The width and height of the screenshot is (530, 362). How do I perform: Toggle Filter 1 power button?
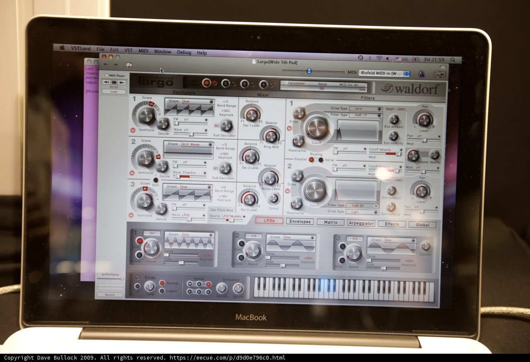coord(289,128)
